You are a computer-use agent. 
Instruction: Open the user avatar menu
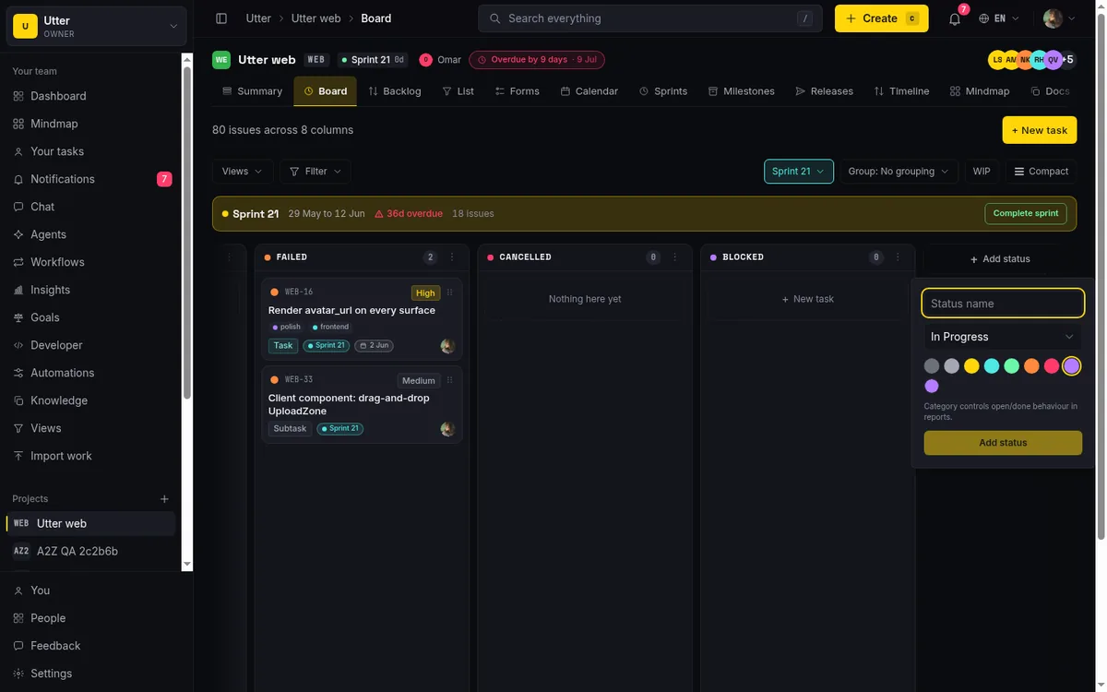point(1059,18)
